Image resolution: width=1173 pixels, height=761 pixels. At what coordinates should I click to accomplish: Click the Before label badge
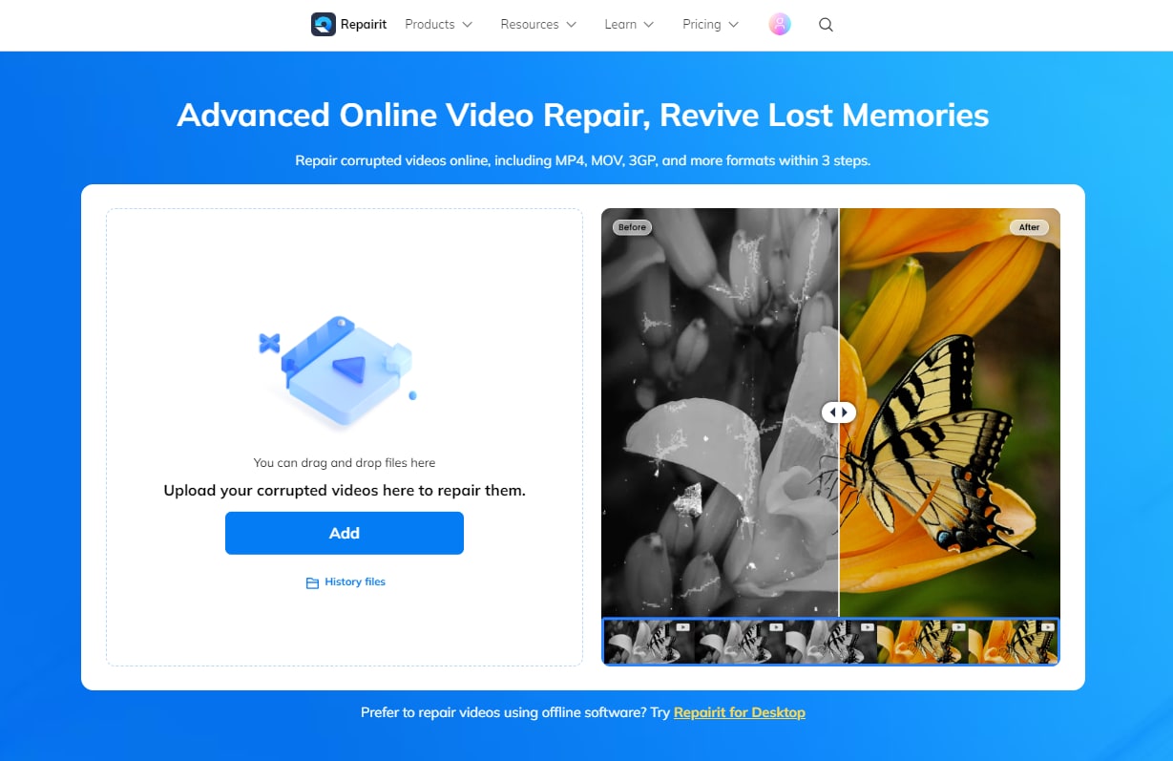(632, 227)
